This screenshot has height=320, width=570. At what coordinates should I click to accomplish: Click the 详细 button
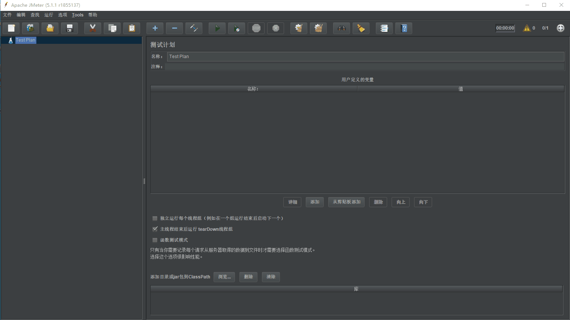point(292,202)
